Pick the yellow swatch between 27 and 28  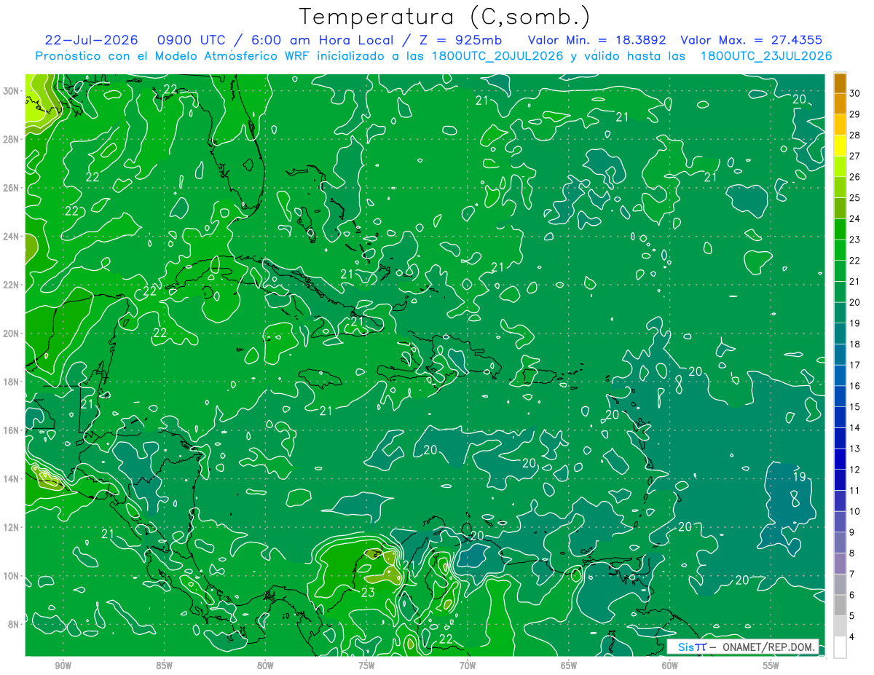840,145
